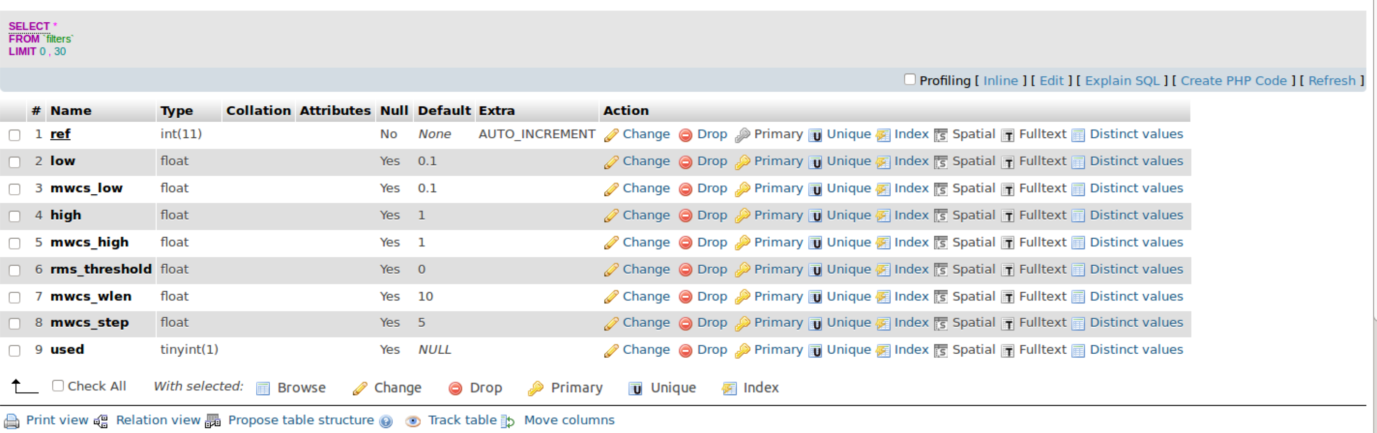
Task: Click the Propose table structure help icon
Action: (x=385, y=421)
